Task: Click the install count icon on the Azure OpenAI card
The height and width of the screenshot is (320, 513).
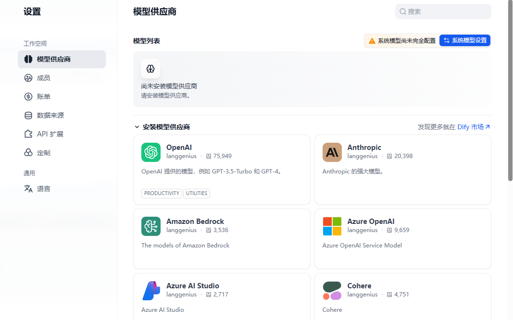Action: pos(389,230)
